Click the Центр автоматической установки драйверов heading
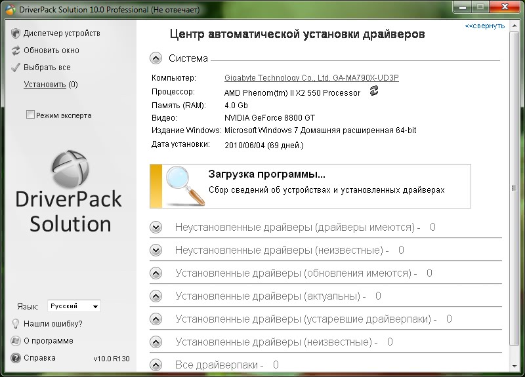The height and width of the screenshot is (377, 525). pyautogui.click(x=297, y=34)
